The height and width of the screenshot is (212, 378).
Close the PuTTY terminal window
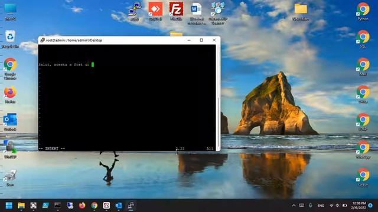[214, 40]
